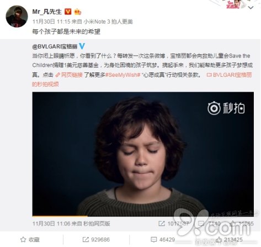This screenshot has width=261, height=247.
Task: Click the crown membership icon
Action: (x=77, y=12)
